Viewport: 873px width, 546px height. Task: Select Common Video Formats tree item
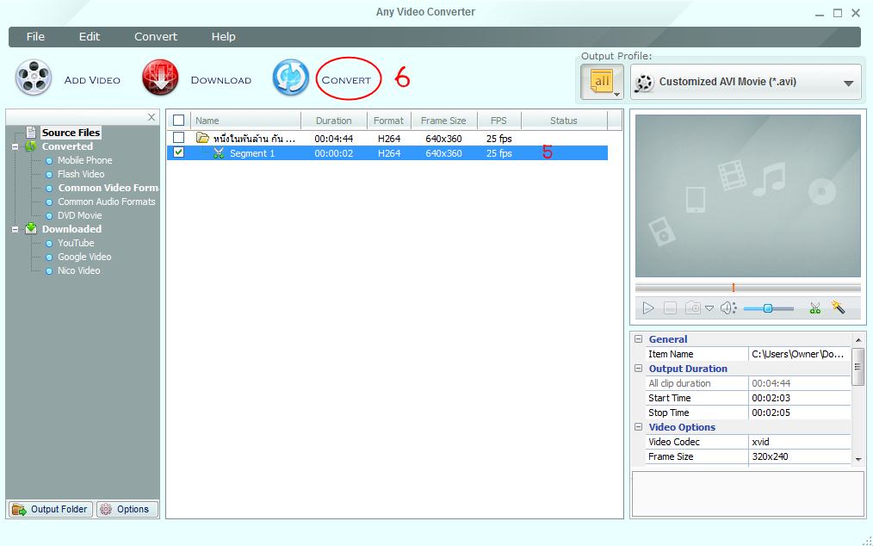[108, 188]
